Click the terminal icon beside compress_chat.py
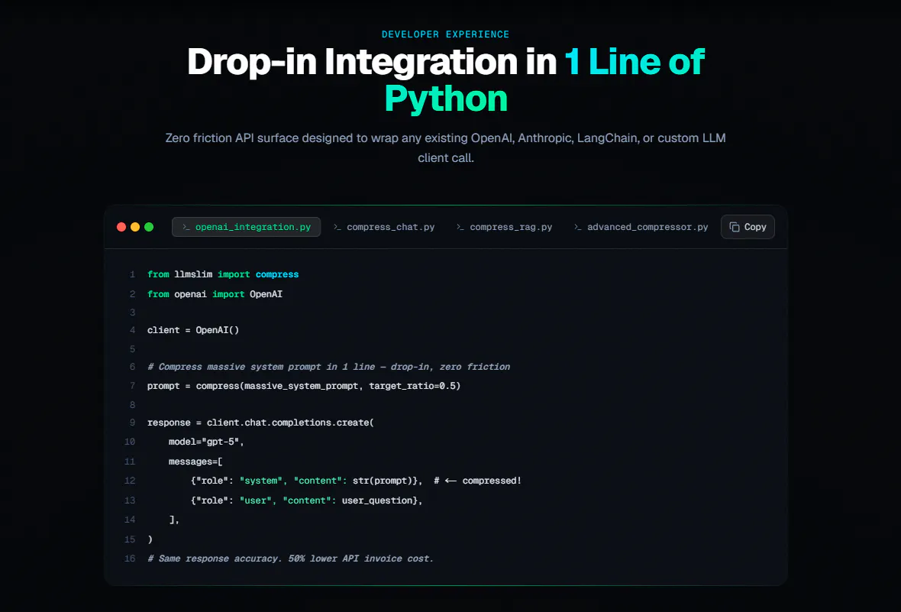The width and height of the screenshot is (901, 612). point(337,227)
